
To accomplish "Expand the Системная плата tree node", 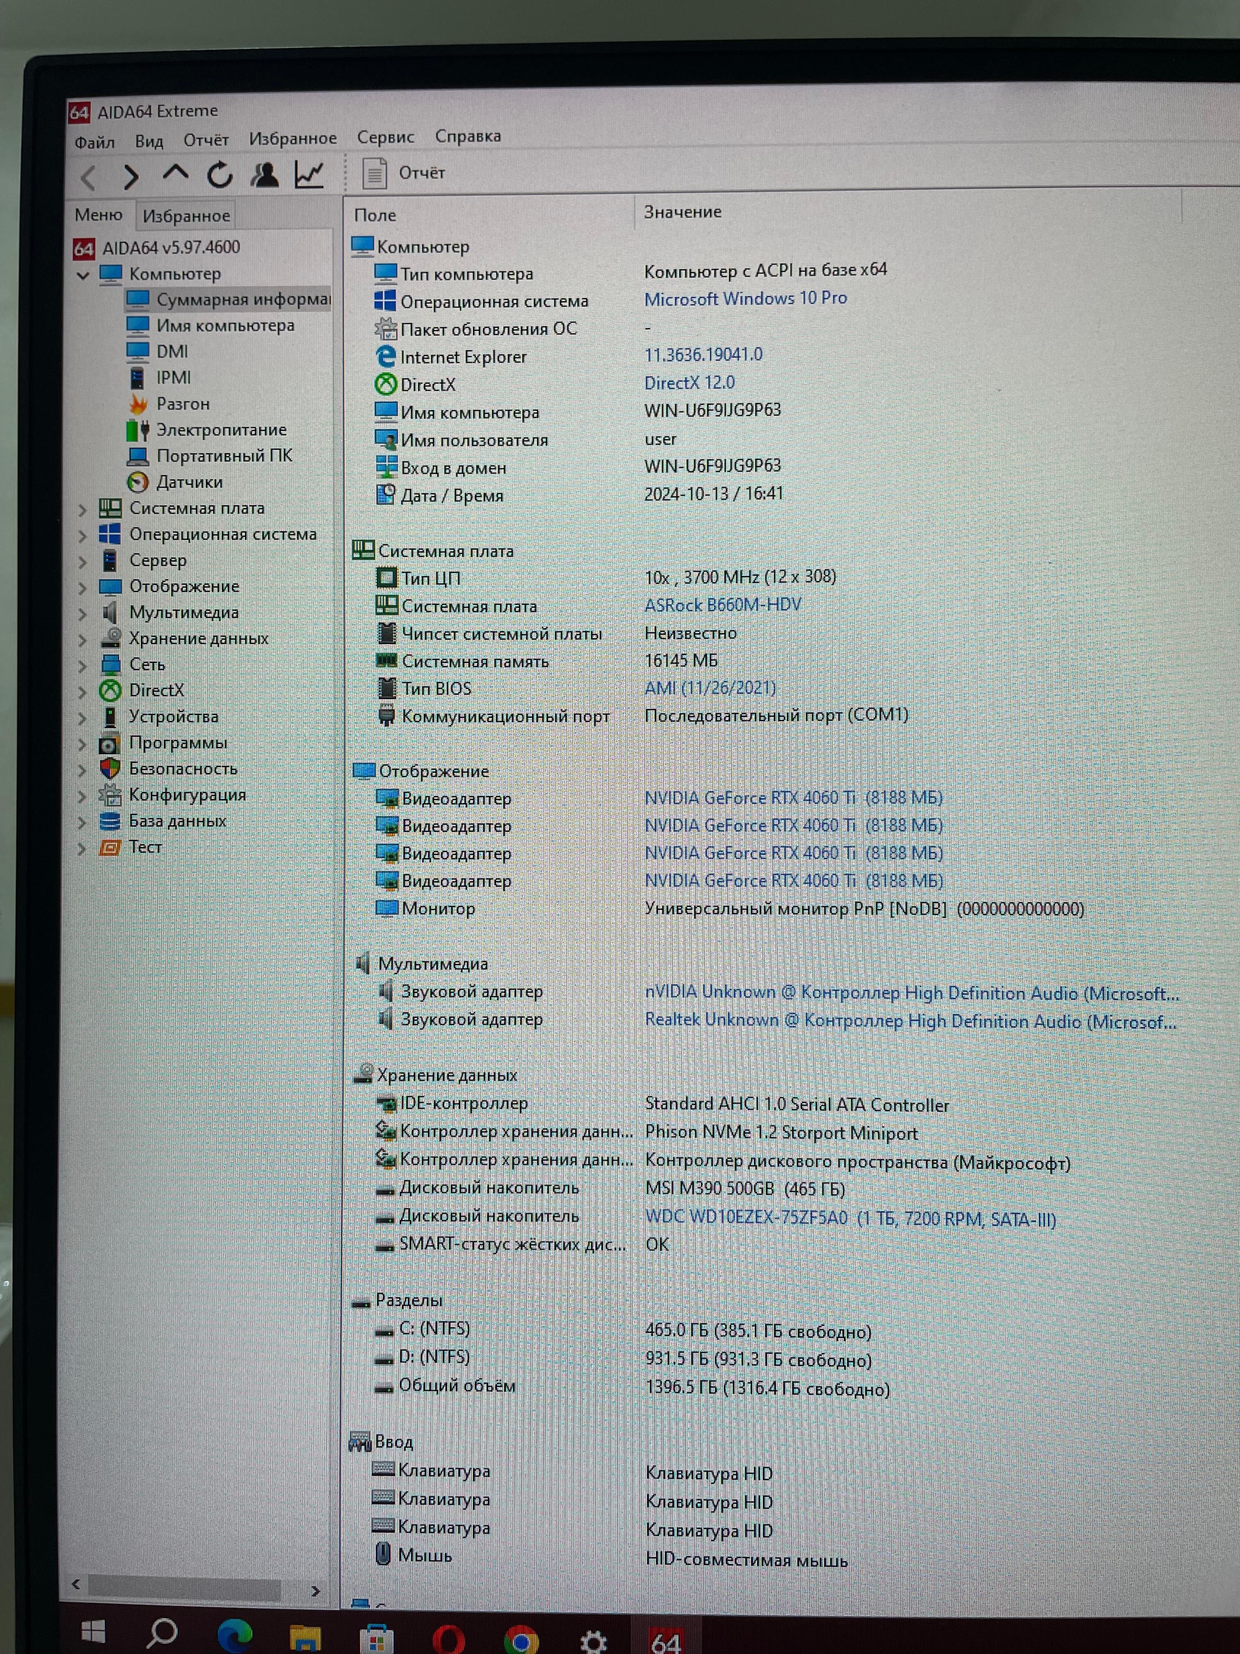I will [x=82, y=510].
